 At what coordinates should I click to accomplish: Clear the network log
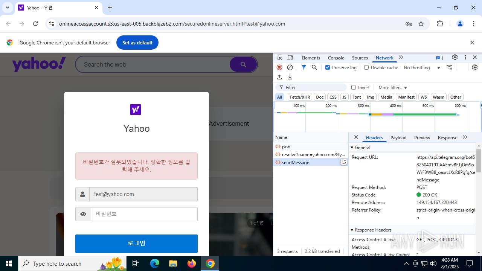290,67
